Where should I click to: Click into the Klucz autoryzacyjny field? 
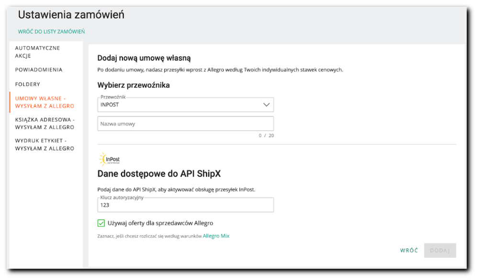tap(185, 205)
